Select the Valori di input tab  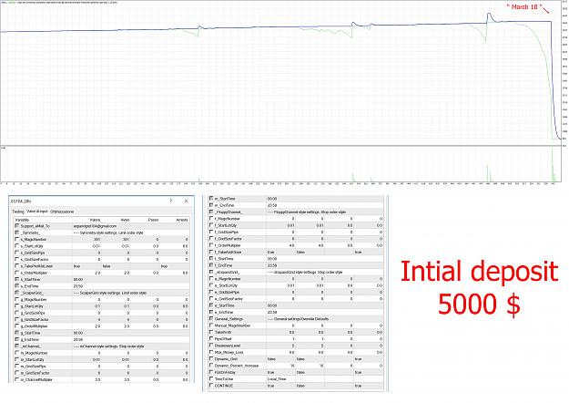[37, 212]
